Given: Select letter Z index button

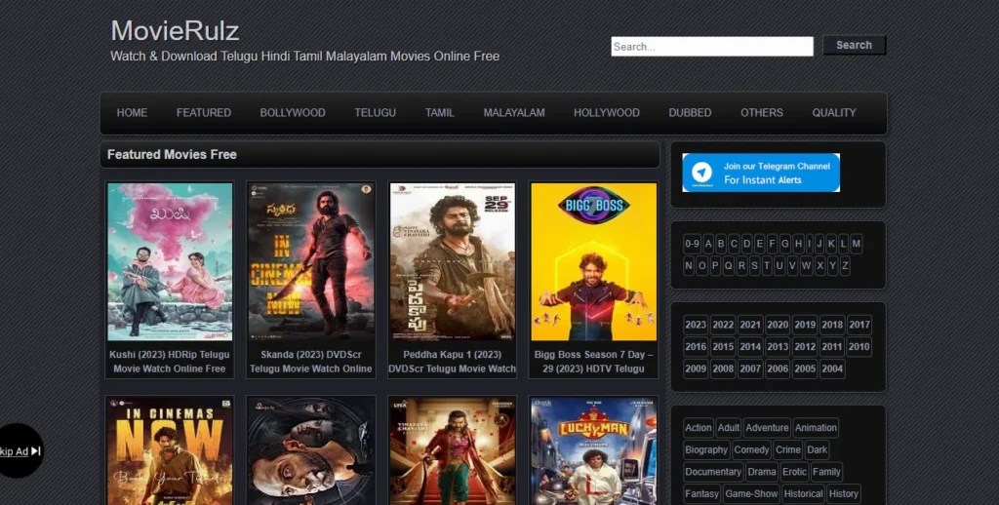Looking at the screenshot, I should [x=845, y=265].
